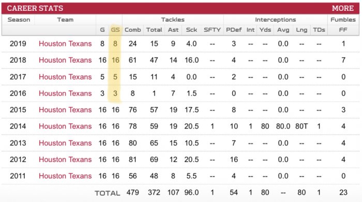Click the 96.0 total sacks value
The image size is (362, 202).
pos(191,193)
